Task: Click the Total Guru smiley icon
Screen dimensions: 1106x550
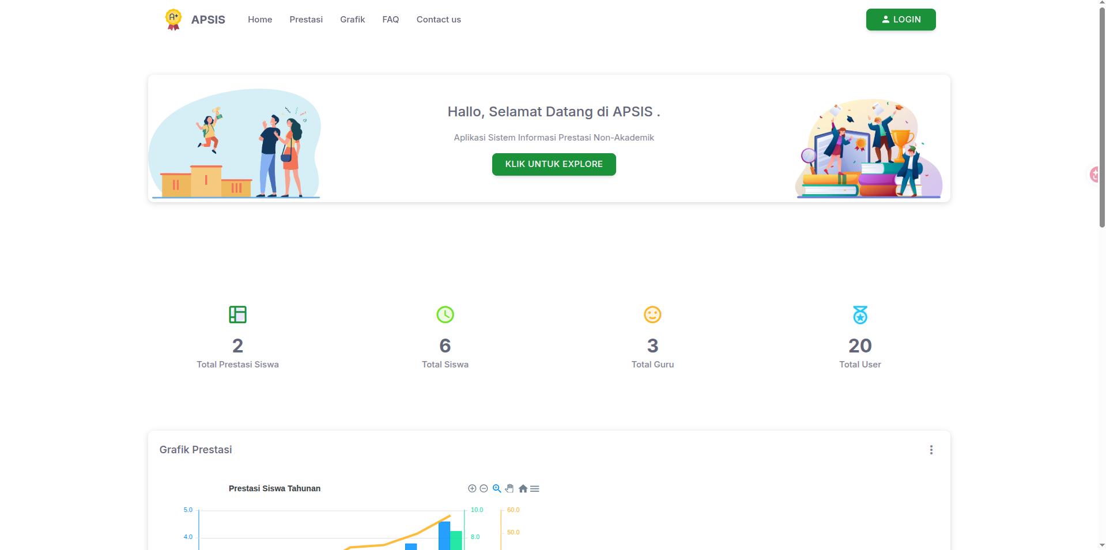Action: point(652,314)
